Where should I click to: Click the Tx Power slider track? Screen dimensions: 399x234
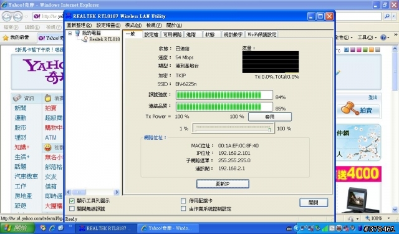click(233, 128)
